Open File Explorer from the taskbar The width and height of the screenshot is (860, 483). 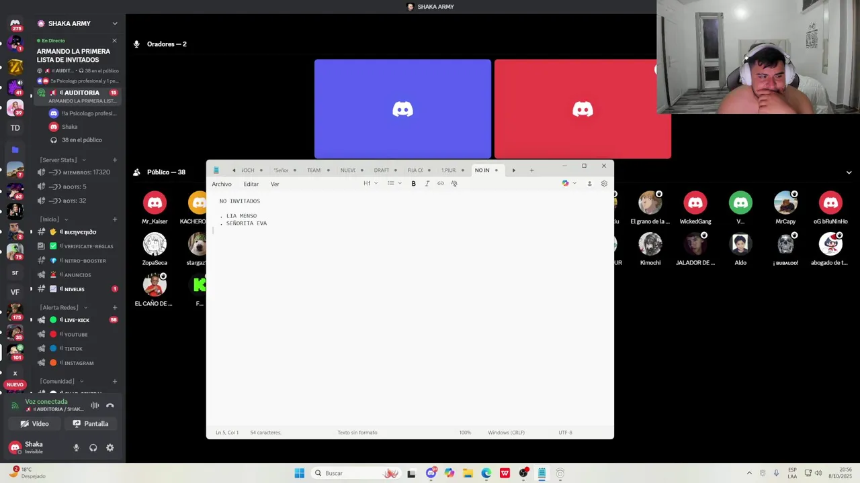(x=468, y=474)
